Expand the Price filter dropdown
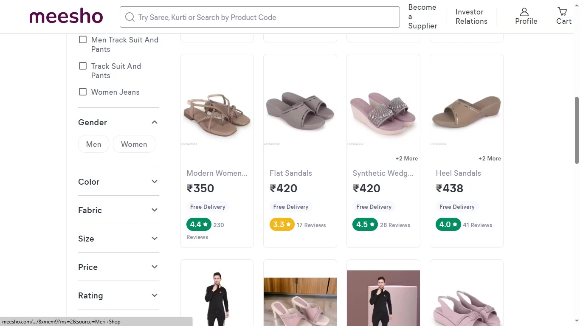580x326 pixels. pos(155,267)
